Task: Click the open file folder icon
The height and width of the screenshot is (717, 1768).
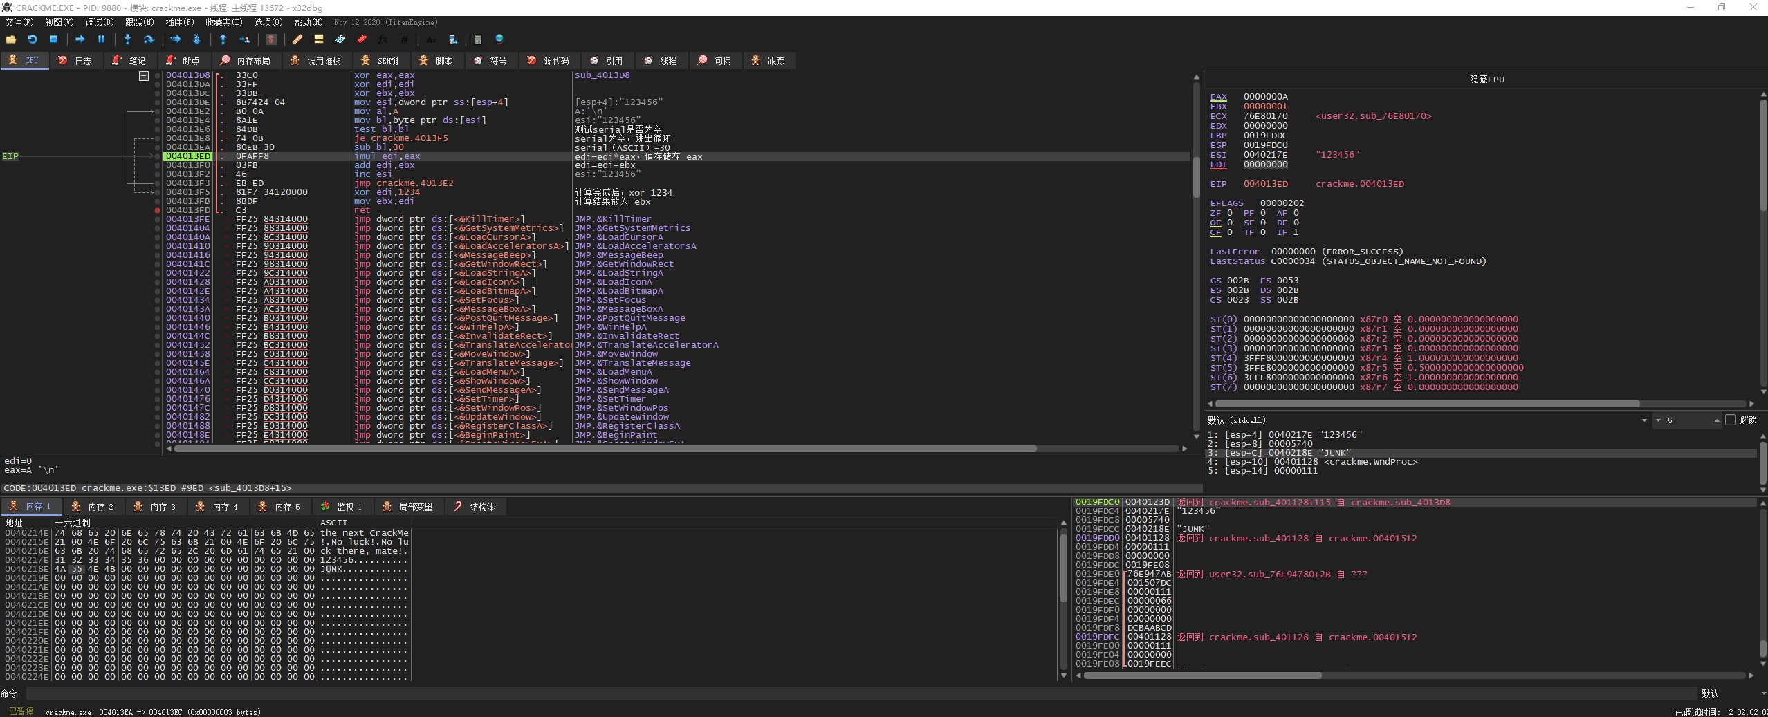Action: click(10, 39)
